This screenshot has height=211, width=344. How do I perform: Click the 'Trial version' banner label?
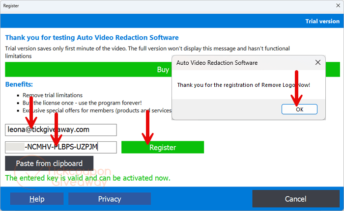(322, 21)
